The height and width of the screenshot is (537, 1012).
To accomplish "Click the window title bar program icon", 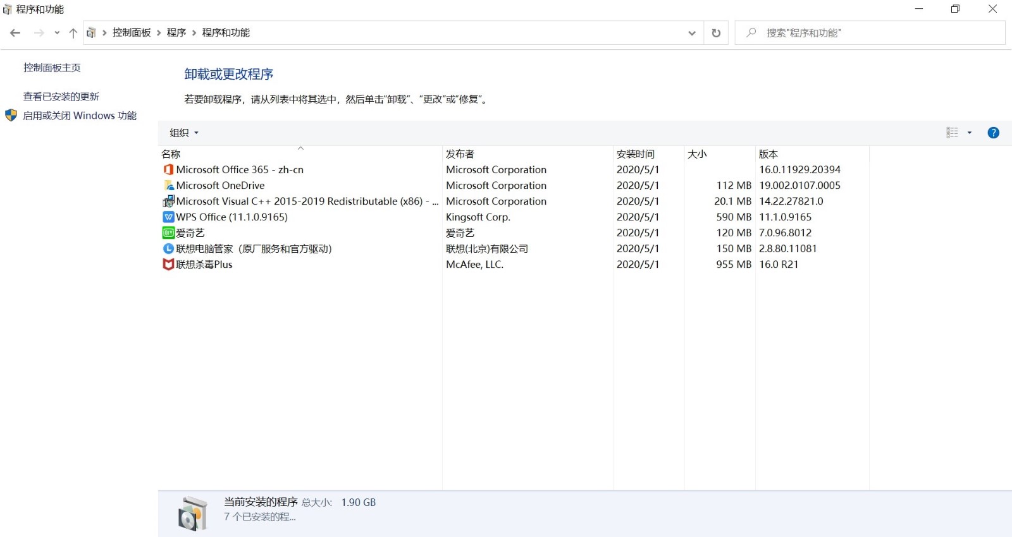I will tap(7, 9).
